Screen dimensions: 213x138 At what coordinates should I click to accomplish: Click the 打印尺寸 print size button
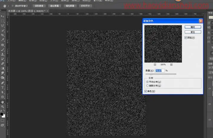(x=86, y=6)
